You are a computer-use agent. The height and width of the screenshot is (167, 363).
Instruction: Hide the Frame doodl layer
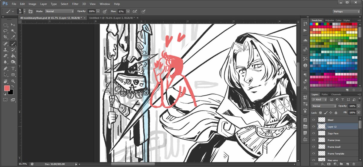314,147
